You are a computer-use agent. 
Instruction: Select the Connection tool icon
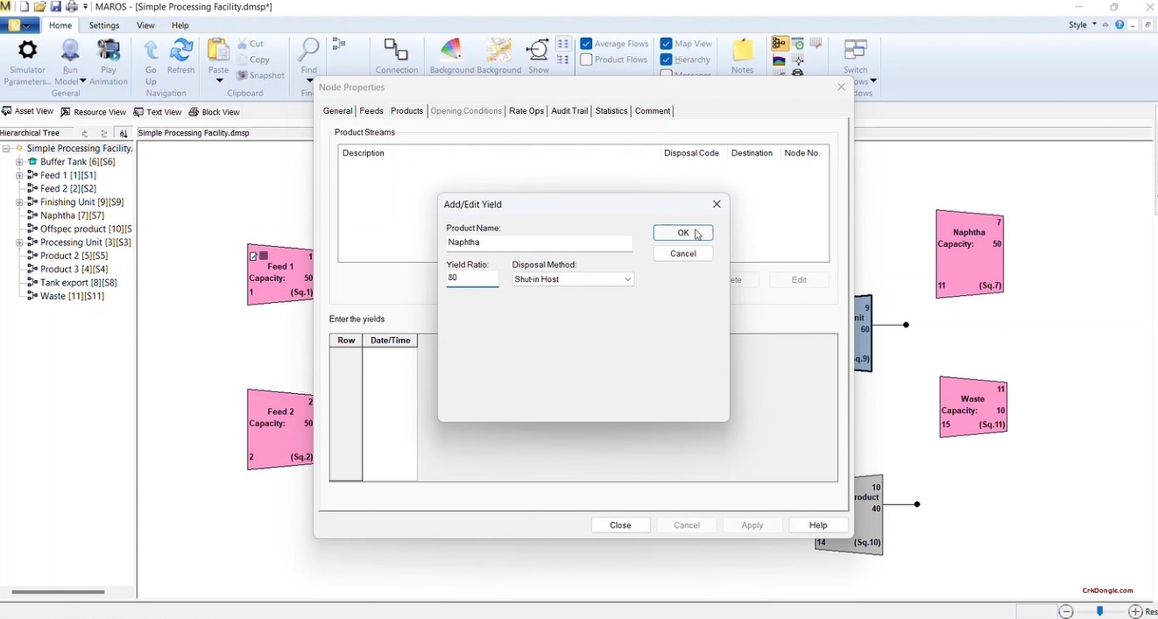(x=397, y=50)
